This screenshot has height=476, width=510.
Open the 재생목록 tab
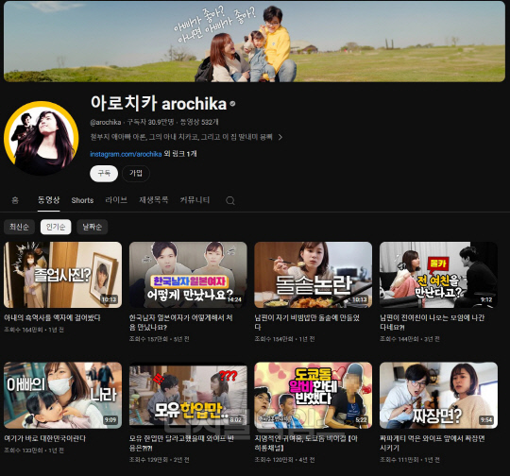pyautogui.click(x=154, y=200)
